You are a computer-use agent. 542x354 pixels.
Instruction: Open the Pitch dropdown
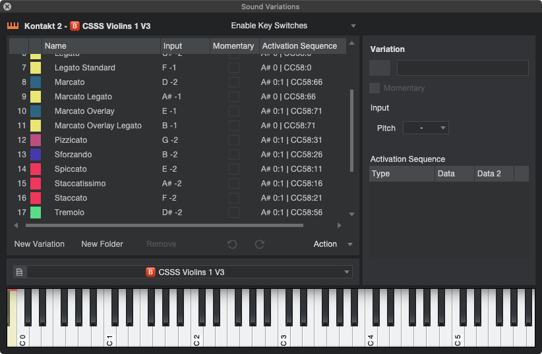click(x=426, y=128)
